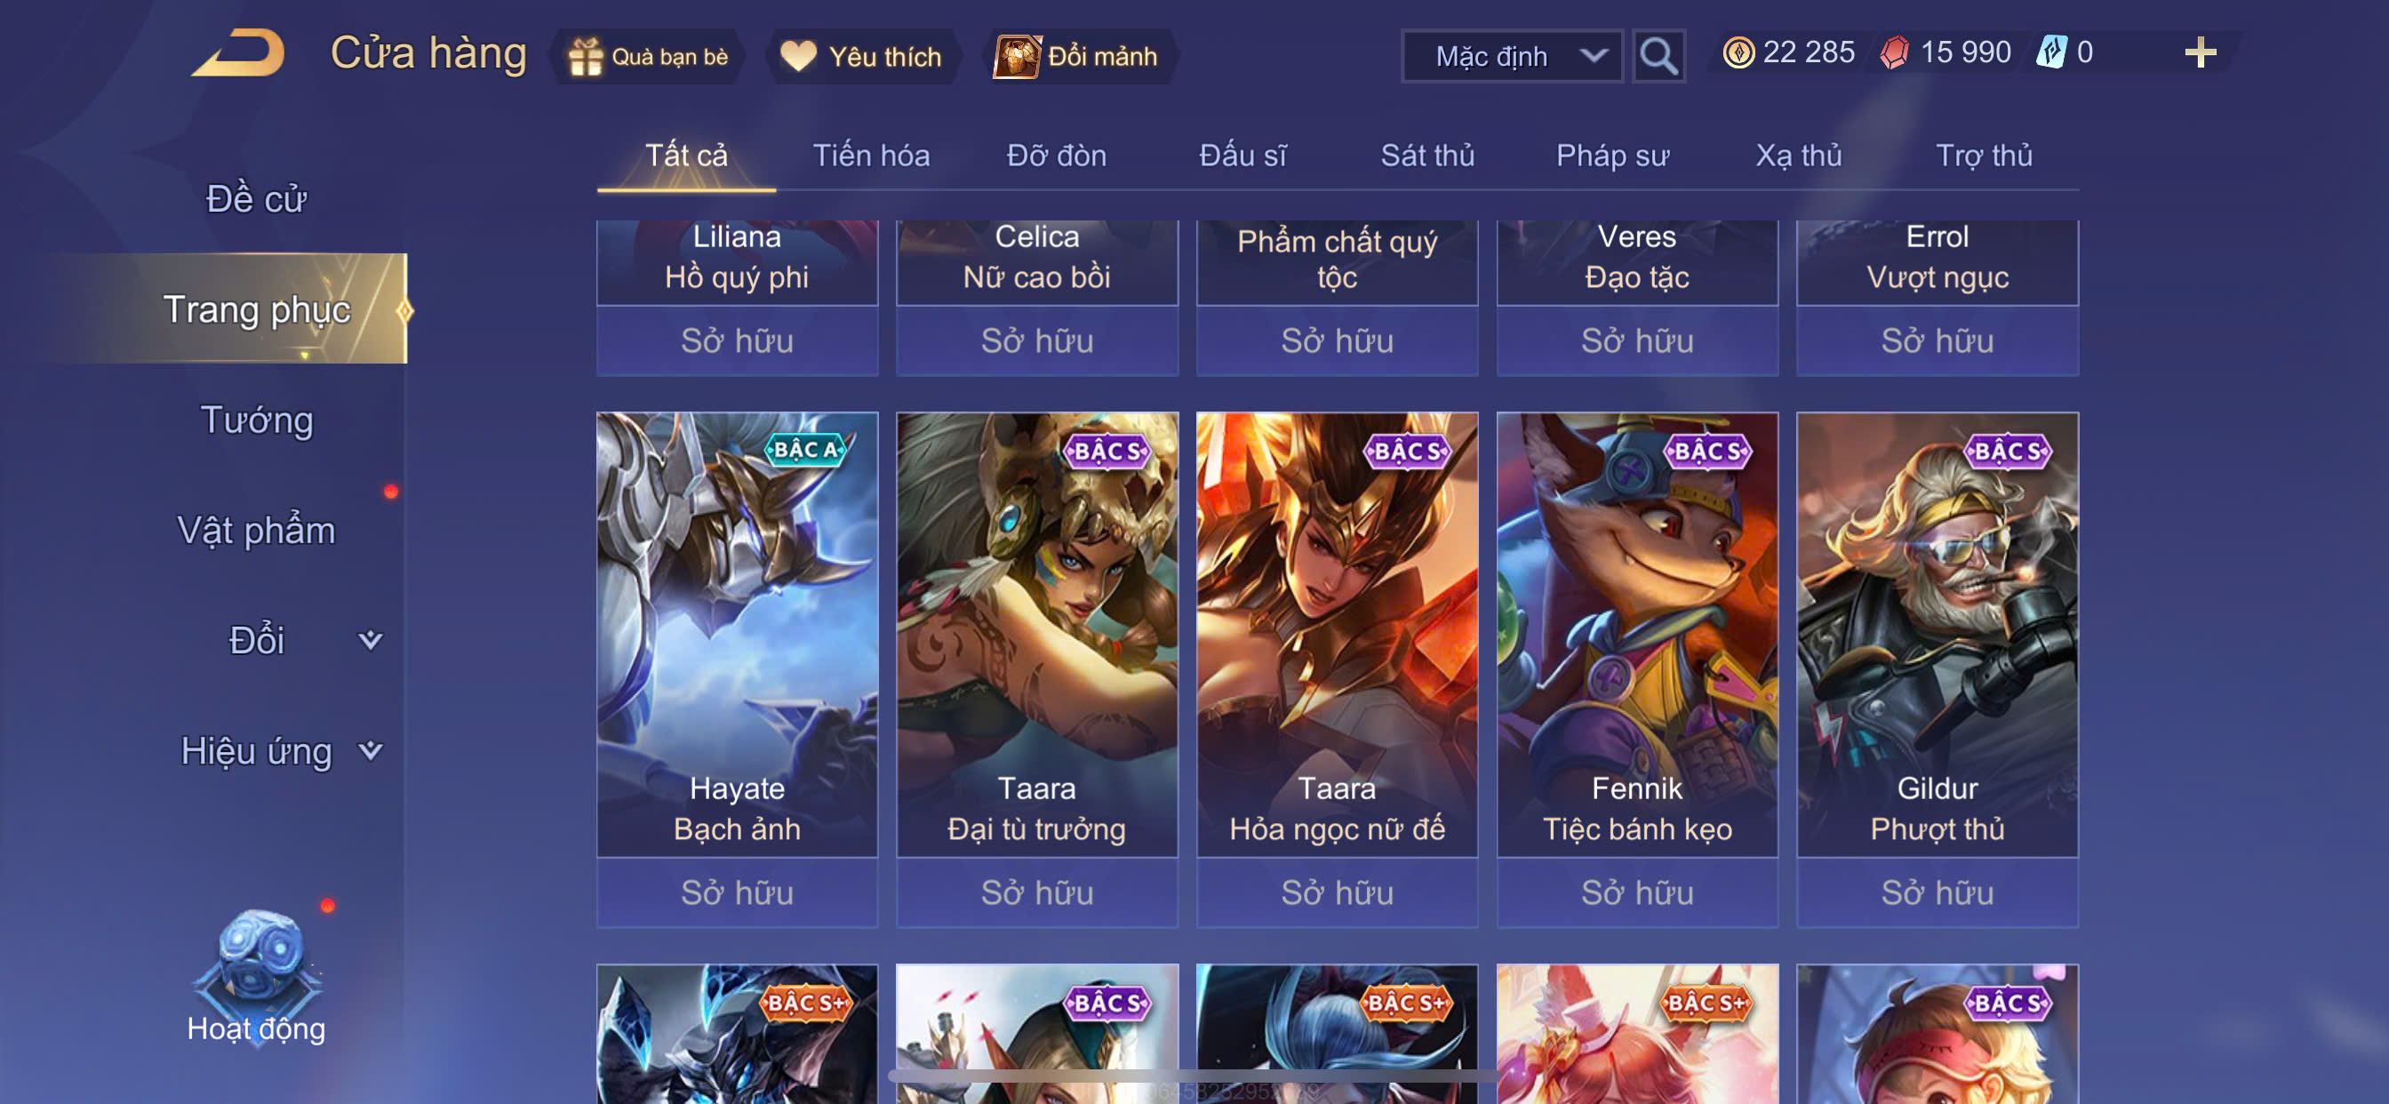Open the search magnifier icon
This screenshot has width=2389, height=1104.
(1658, 57)
